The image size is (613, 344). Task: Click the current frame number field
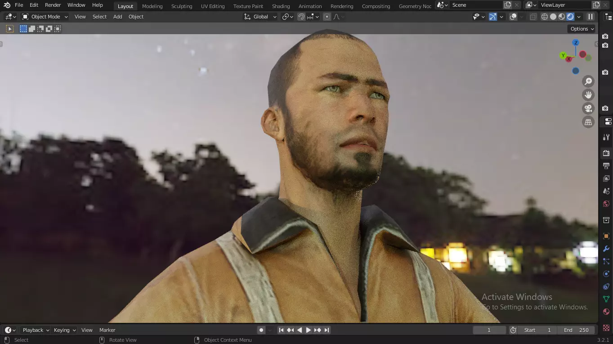tap(489, 330)
